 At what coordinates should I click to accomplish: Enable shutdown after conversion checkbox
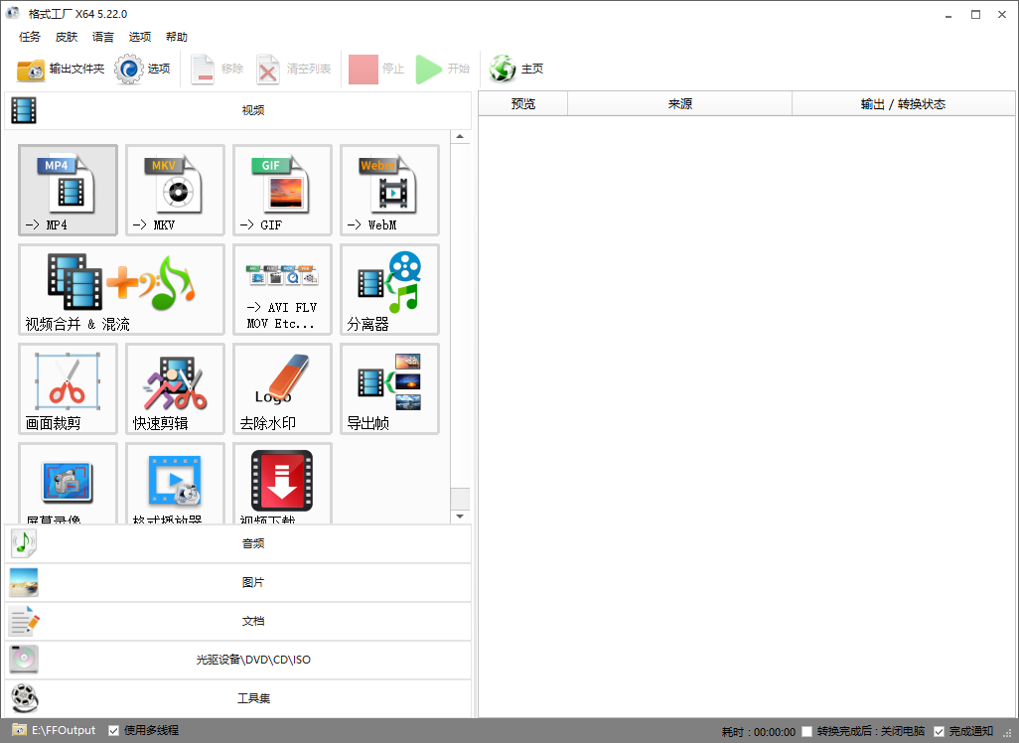point(807,732)
